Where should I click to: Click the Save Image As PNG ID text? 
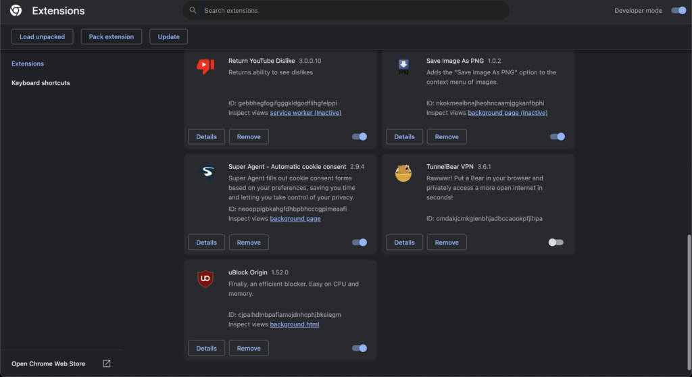(485, 103)
